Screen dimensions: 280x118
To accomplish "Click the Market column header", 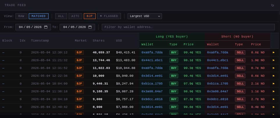I will pyautogui.click(x=81, y=41).
